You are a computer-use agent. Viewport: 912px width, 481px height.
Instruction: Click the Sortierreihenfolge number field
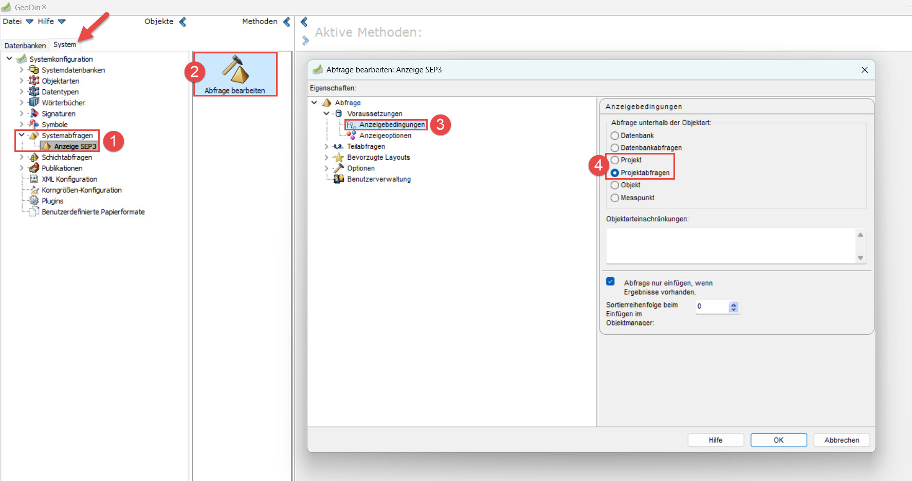click(x=712, y=306)
